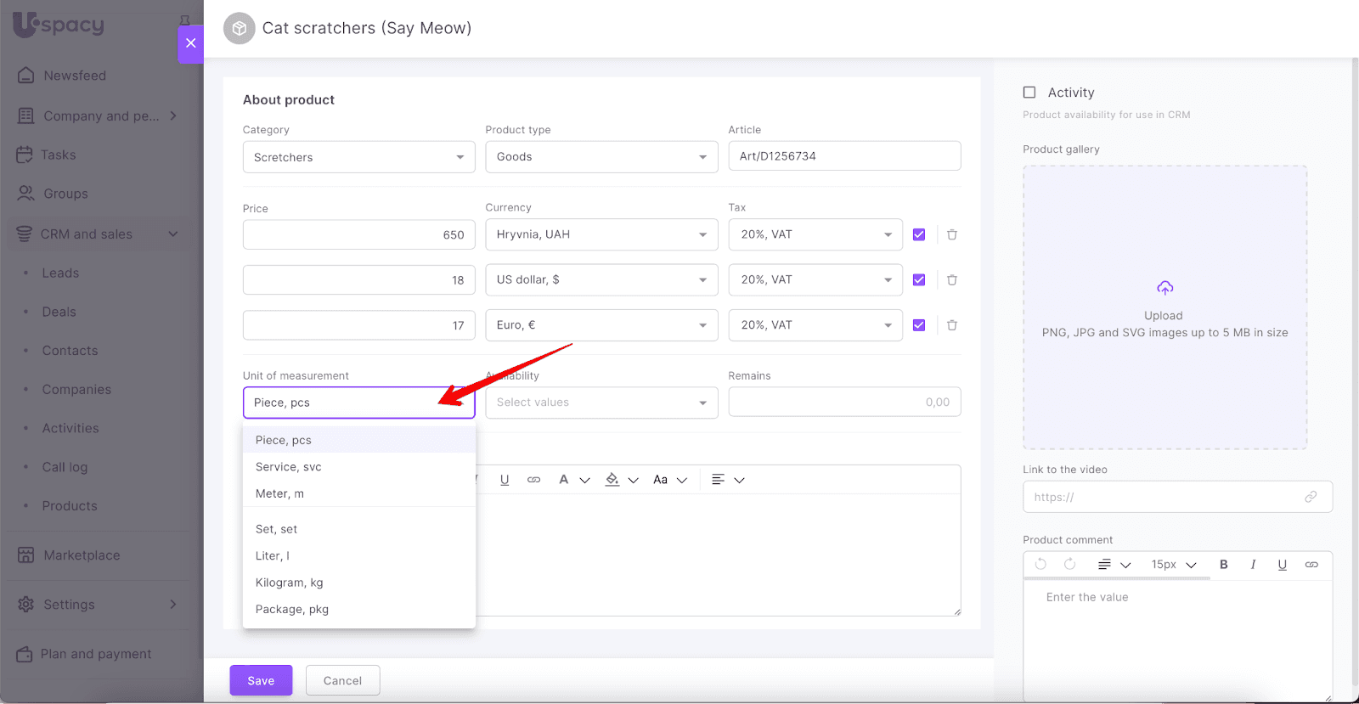Delete the Euro price row
This screenshot has height=704, width=1359.
[951, 325]
